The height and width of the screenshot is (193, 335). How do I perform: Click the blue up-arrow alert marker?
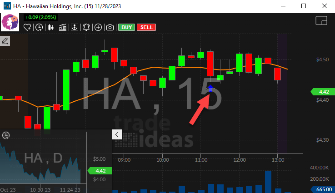[210, 88]
